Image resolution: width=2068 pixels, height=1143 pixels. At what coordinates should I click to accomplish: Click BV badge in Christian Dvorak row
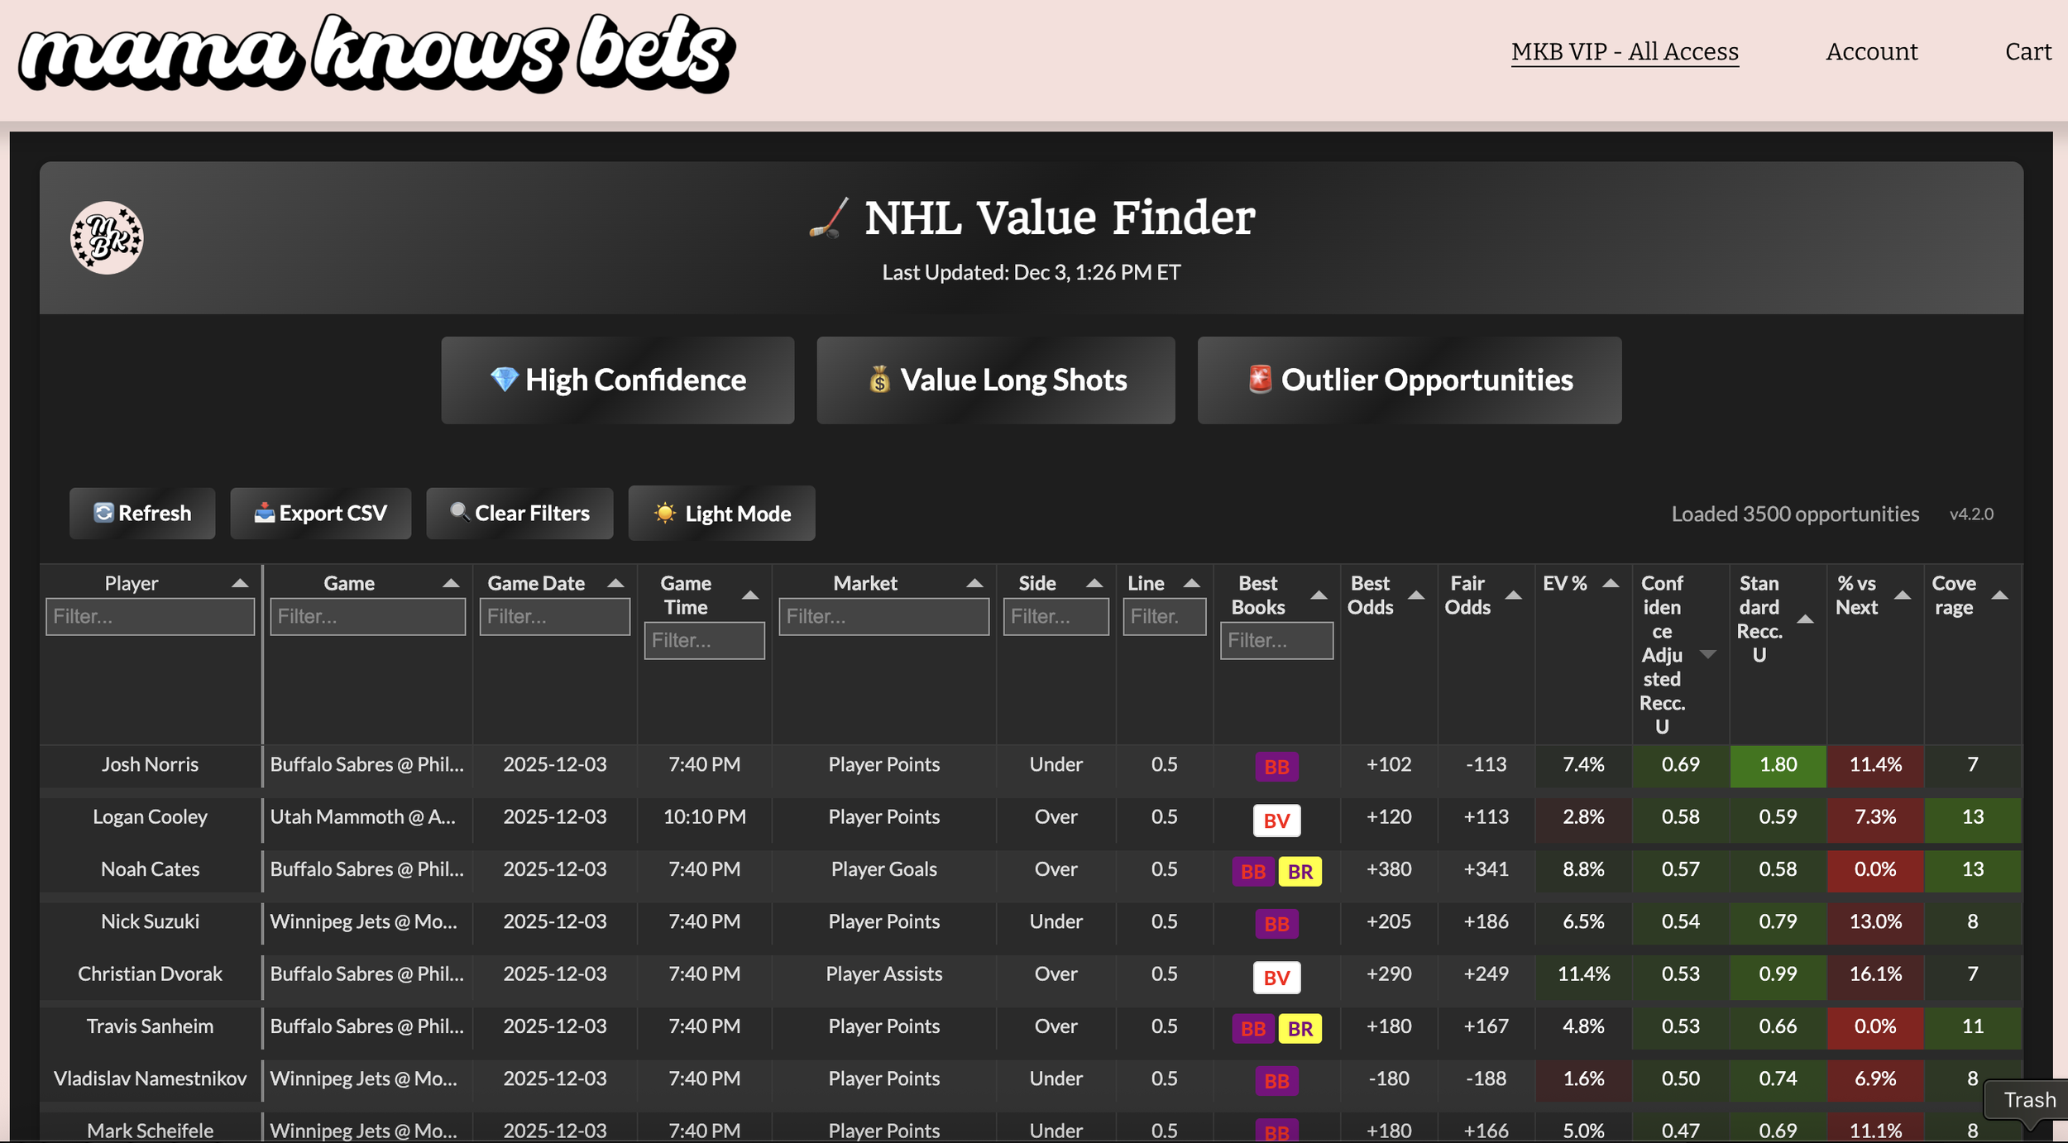coord(1276,978)
